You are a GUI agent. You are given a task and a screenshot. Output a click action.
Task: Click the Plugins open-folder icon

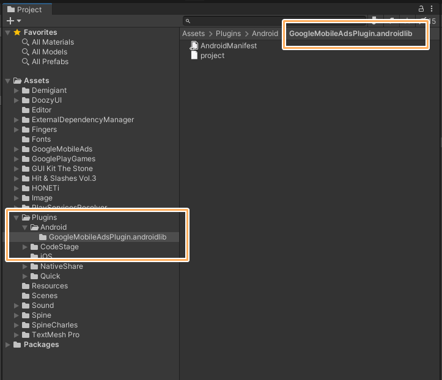coord(26,217)
